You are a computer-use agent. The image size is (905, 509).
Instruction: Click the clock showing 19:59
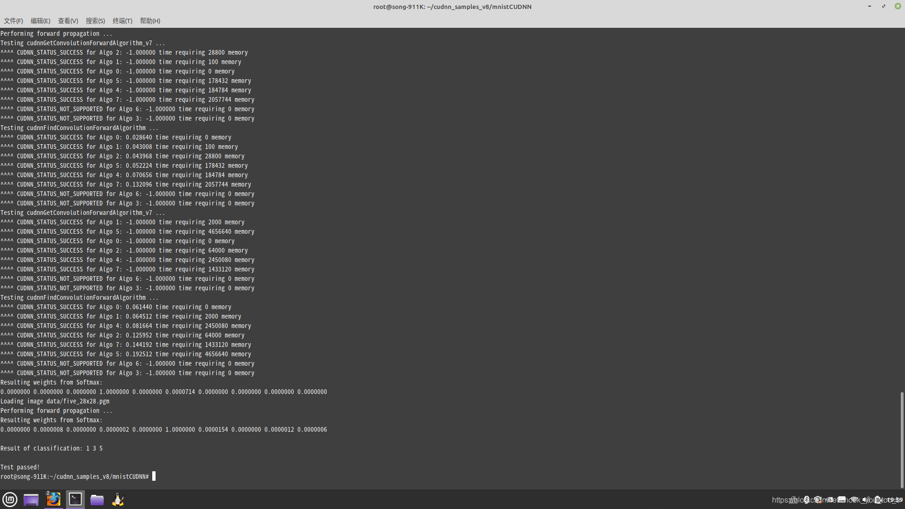click(894, 500)
